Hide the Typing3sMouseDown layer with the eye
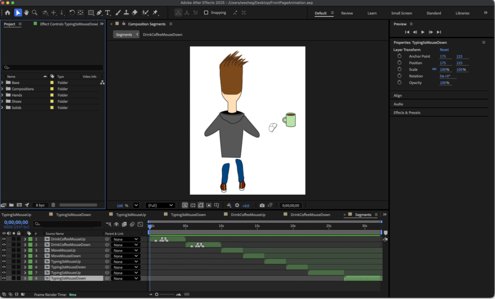The height and width of the screenshot is (299, 495). click(4, 267)
